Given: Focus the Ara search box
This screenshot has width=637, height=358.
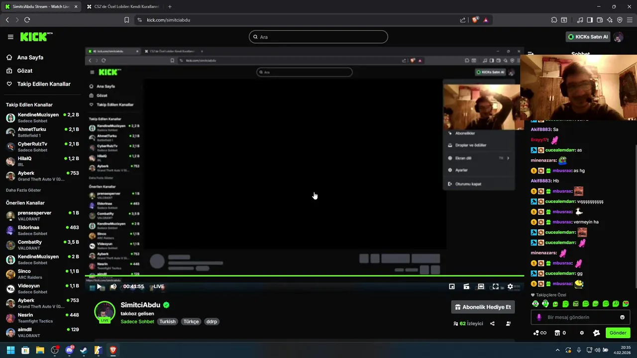Looking at the screenshot, I should 318,37.
